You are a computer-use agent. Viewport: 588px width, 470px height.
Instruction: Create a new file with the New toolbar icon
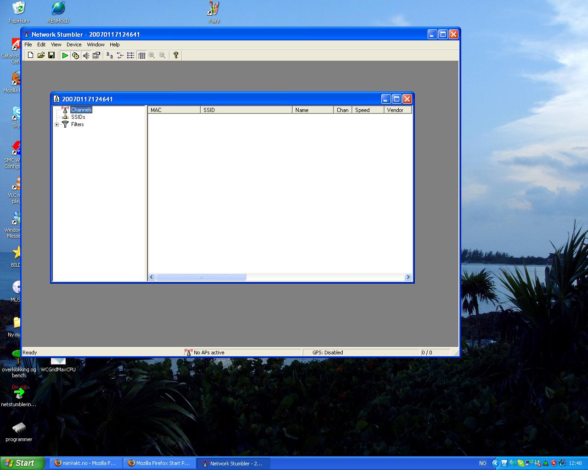(30, 55)
